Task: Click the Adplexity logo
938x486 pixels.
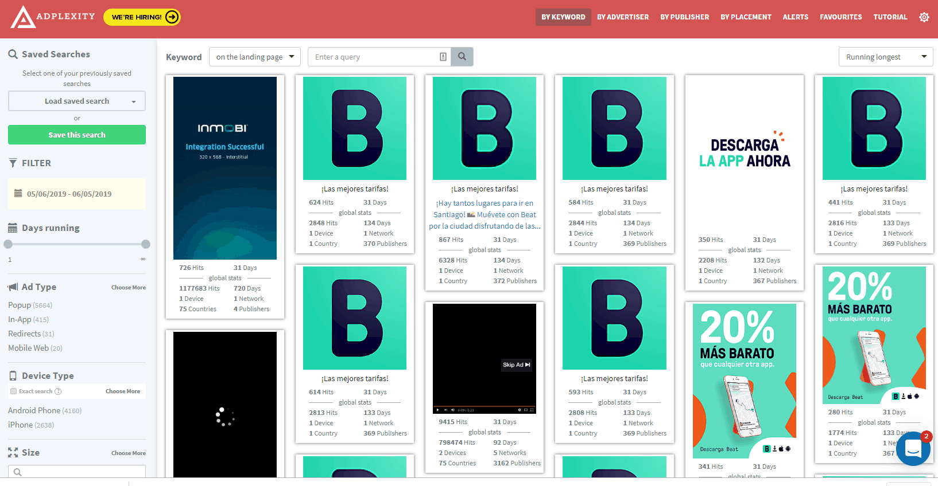Action: pos(52,17)
